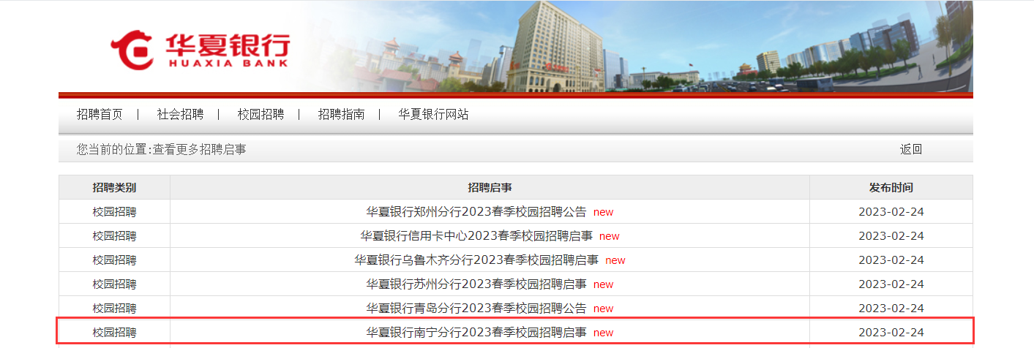Open the 社会招聘 menu item
Image resolution: width=1034 pixels, height=348 pixels.
click(180, 115)
